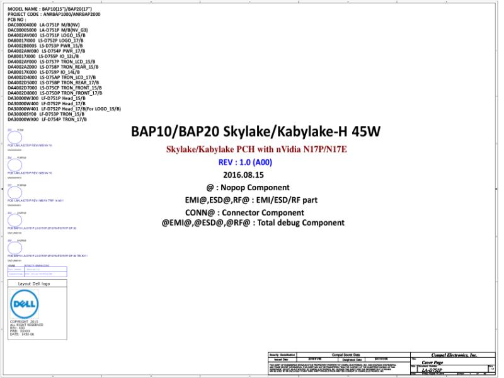Click the date "2016.08.15"

[243, 175]
